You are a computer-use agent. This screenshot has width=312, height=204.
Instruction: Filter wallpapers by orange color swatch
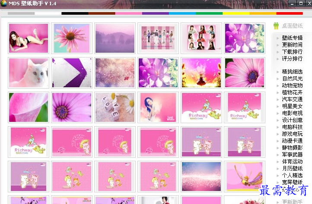[263, 13]
